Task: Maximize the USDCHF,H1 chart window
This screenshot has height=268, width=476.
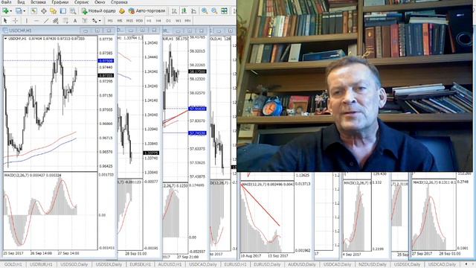Action: click(97, 31)
